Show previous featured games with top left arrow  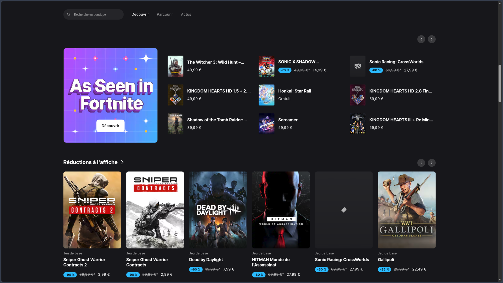421,39
